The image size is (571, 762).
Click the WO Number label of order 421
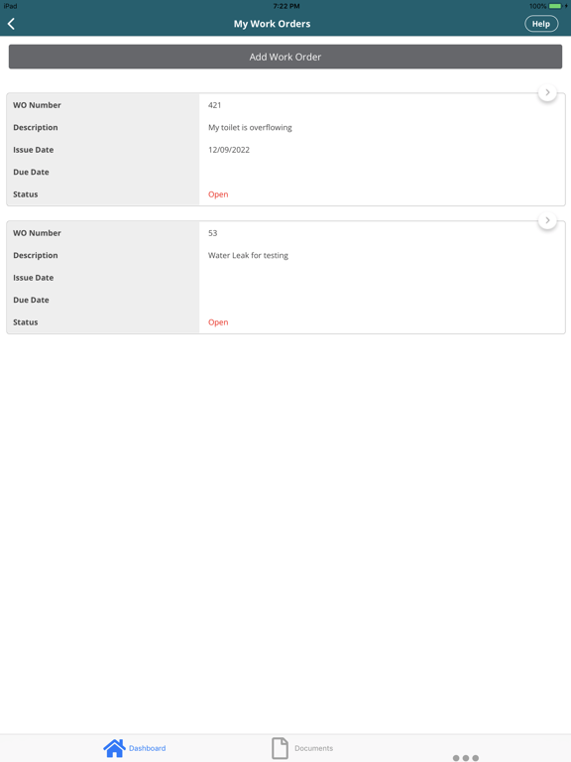pos(37,105)
